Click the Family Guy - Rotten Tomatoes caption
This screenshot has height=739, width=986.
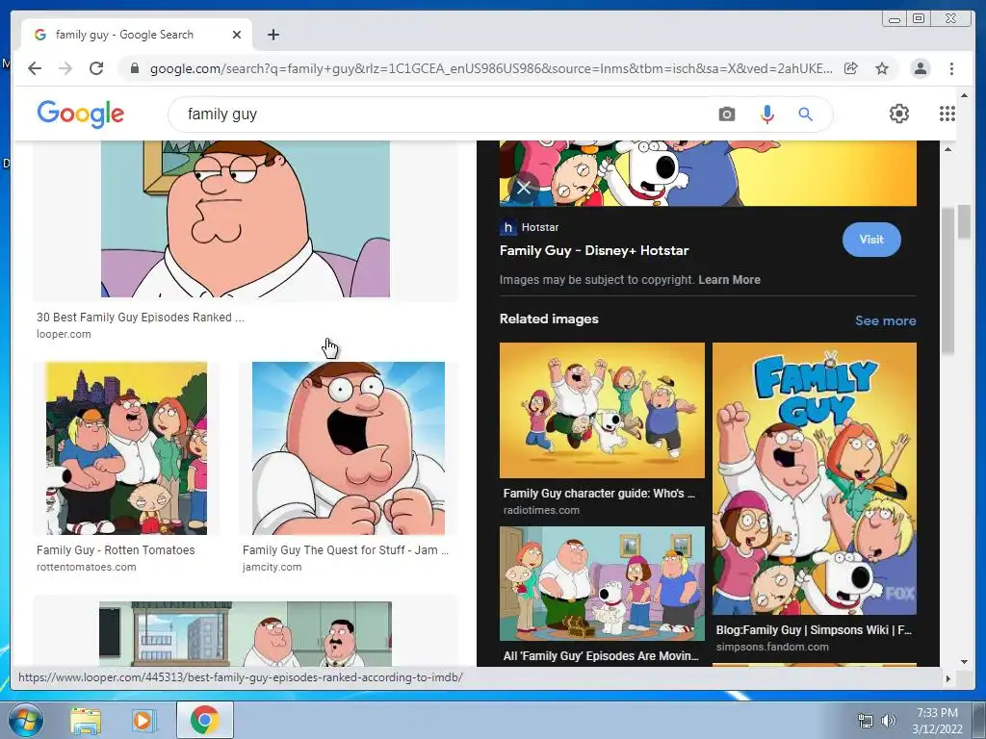116,549
